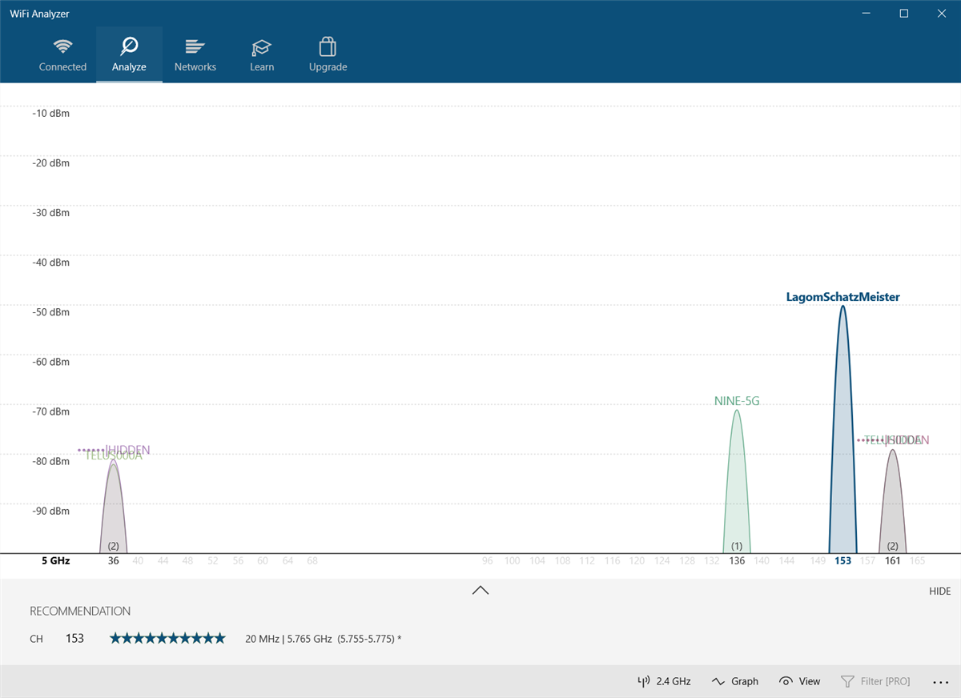Switch the band to 2.4 GHz

pyautogui.click(x=664, y=681)
